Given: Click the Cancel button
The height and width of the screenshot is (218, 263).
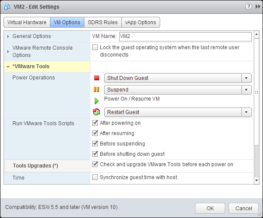Looking at the screenshot, I should click(x=244, y=209).
